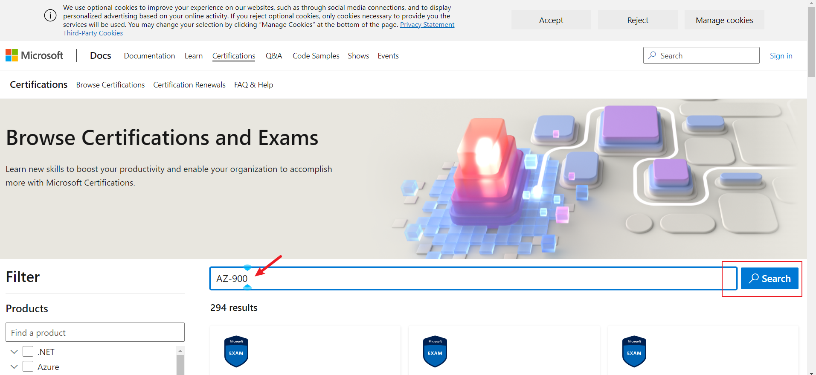Open the middle result's EXAM badge
The width and height of the screenshot is (816, 375).
pyautogui.click(x=435, y=352)
